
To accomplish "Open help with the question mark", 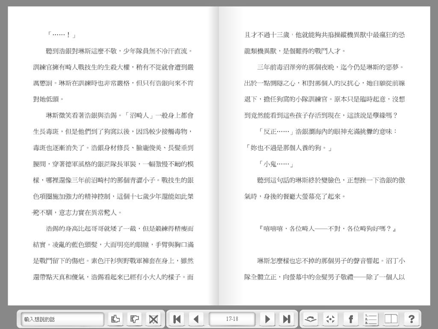I will tap(411, 319).
